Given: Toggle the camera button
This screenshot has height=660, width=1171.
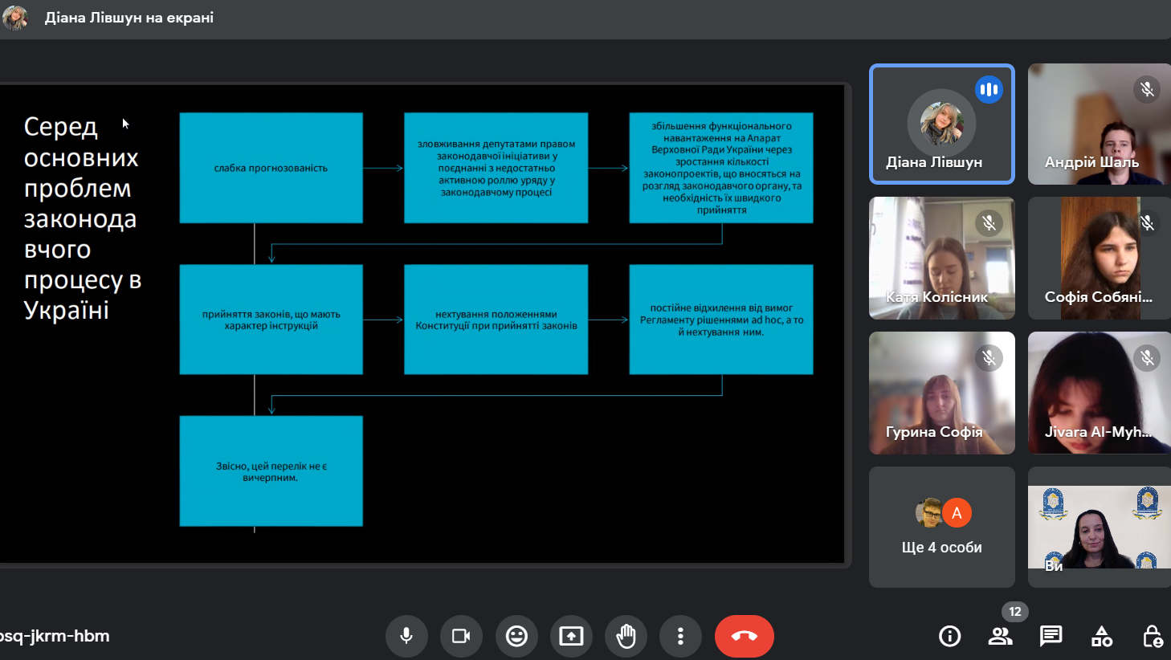Looking at the screenshot, I should [461, 636].
